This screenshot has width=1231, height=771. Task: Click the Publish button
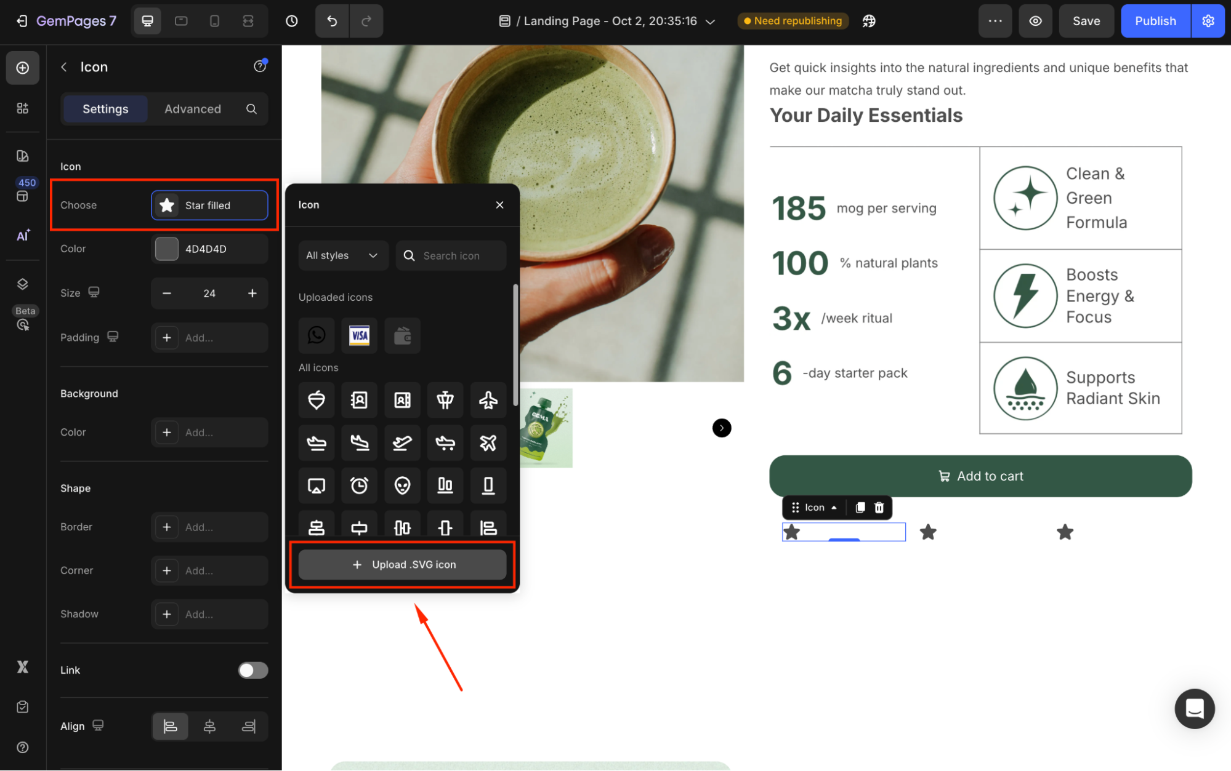(1155, 21)
